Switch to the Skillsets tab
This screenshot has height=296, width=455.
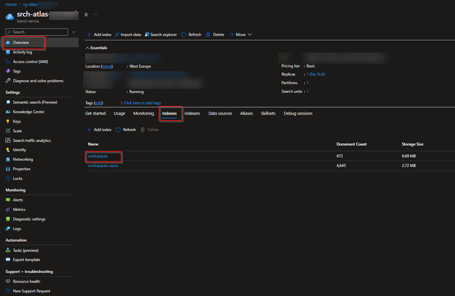(268, 113)
